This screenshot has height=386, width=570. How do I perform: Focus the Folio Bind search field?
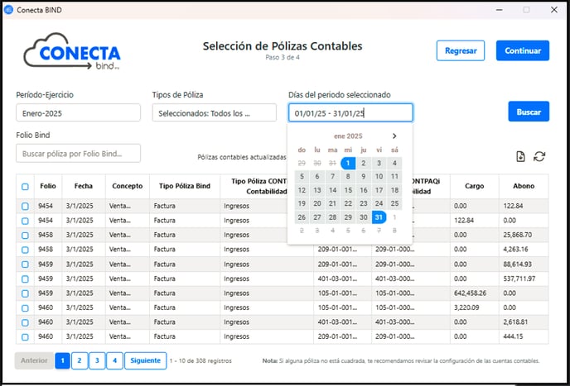click(78, 153)
